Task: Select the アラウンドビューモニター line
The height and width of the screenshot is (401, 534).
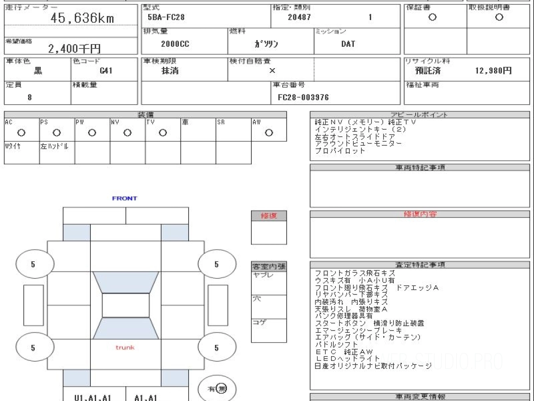Action: point(358,143)
